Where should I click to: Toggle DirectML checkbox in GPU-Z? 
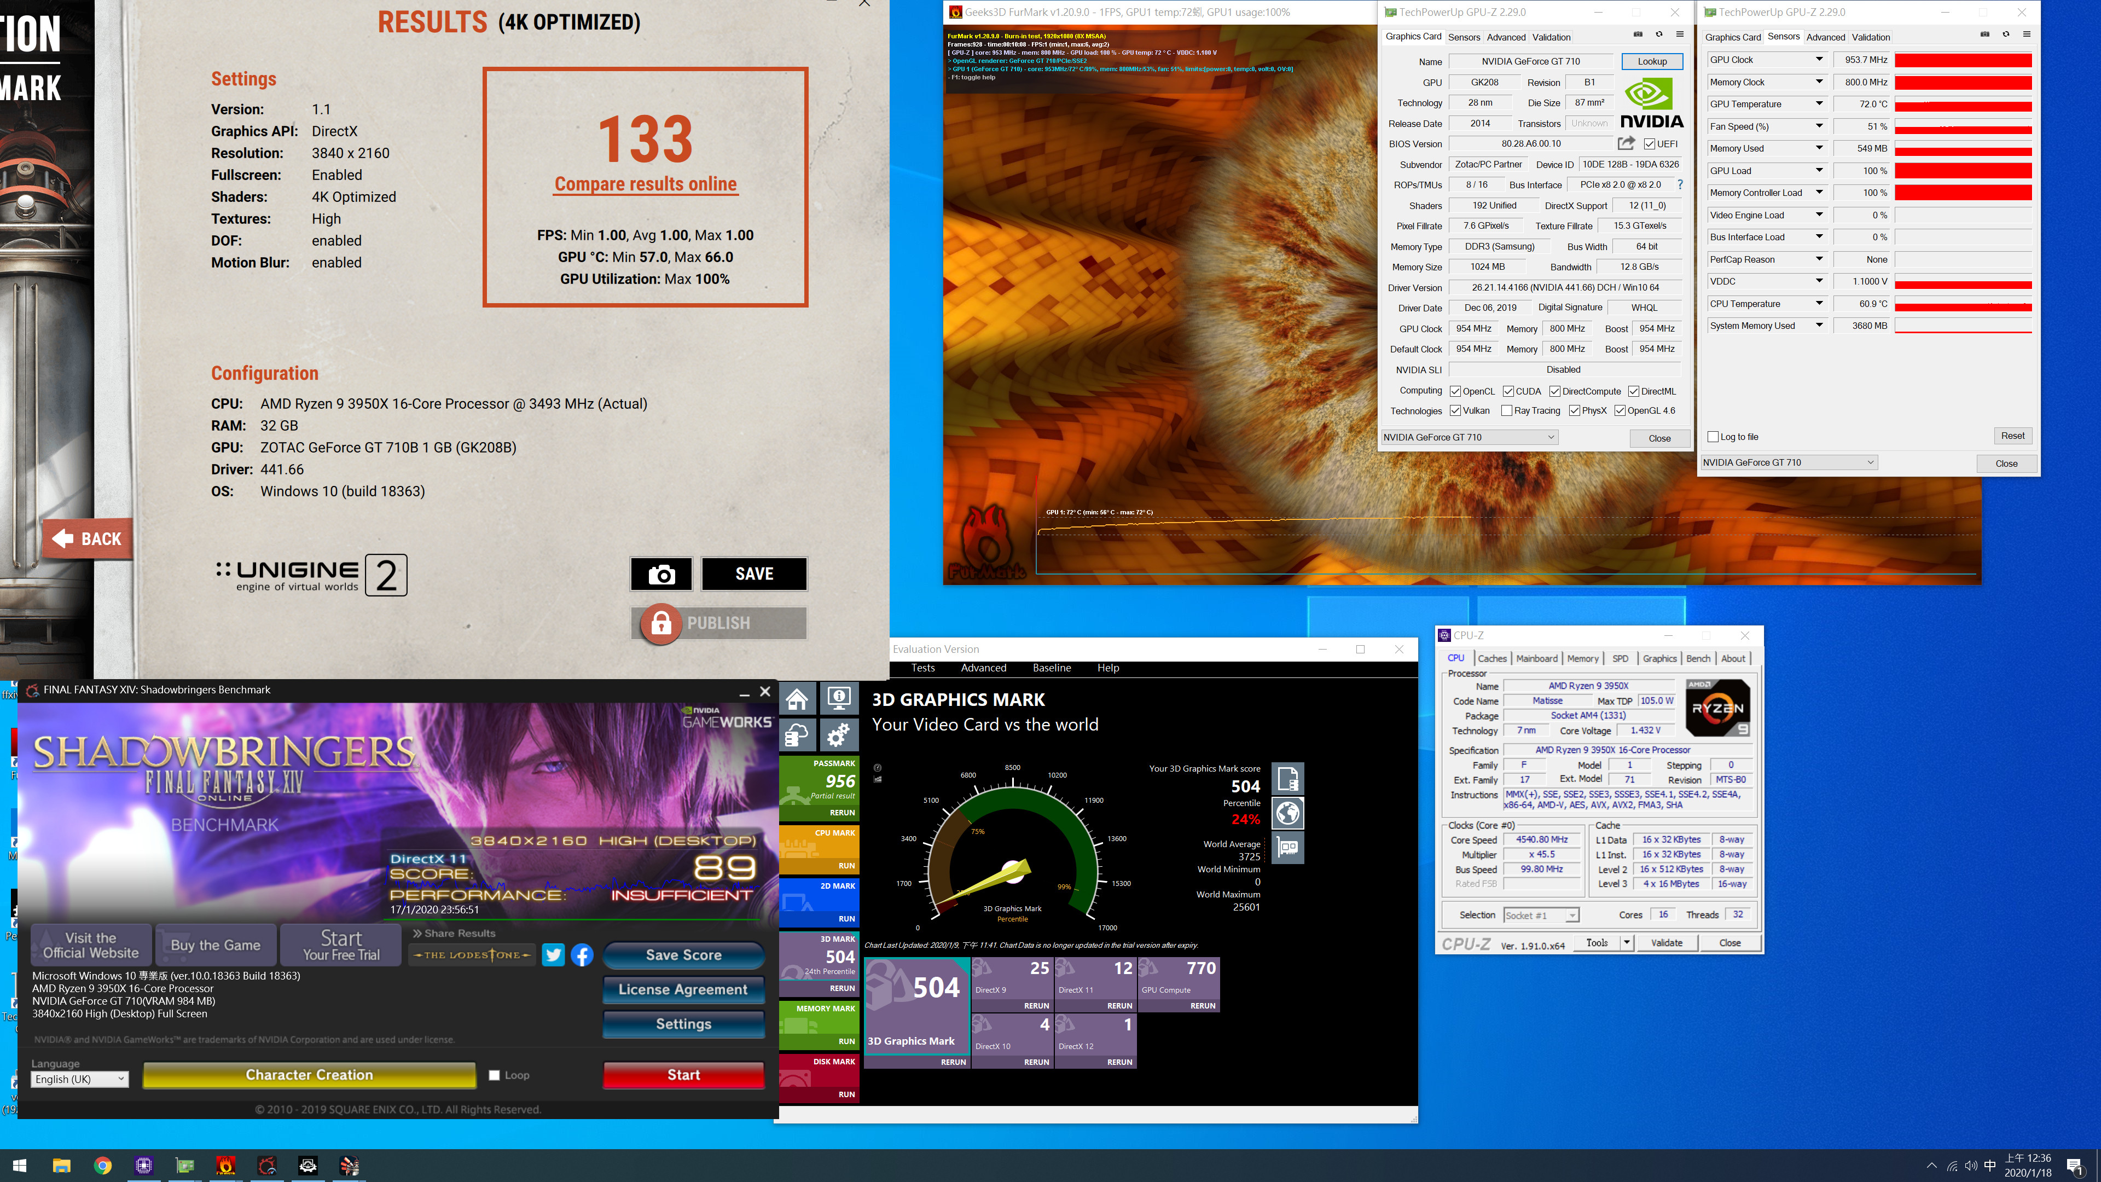tap(1634, 392)
